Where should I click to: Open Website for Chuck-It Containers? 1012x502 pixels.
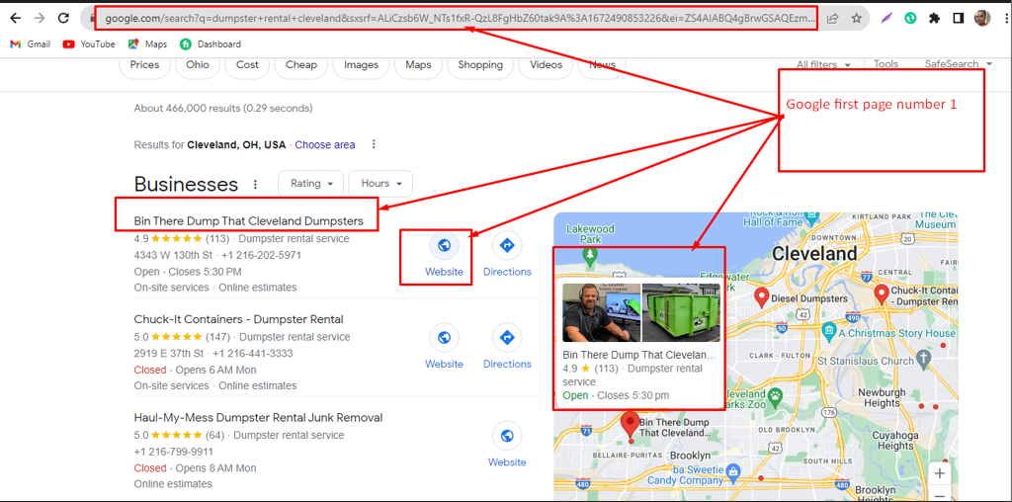click(444, 348)
